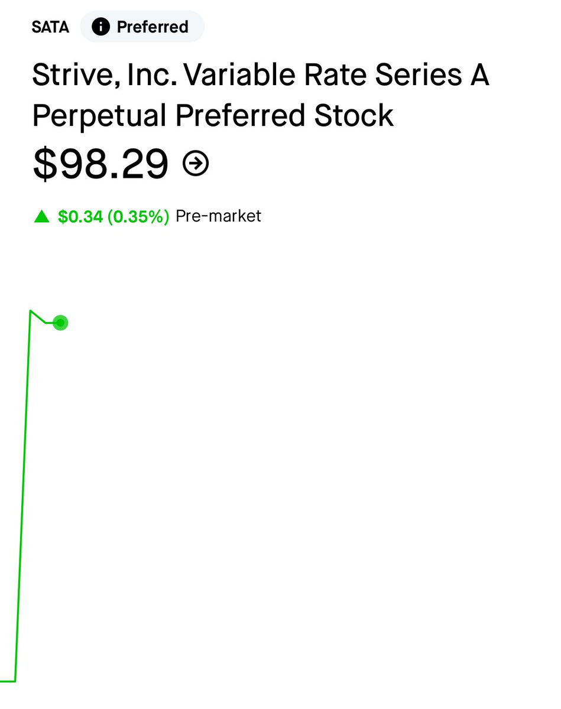Click the Pre-market label
561x709 pixels.
coord(218,216)
